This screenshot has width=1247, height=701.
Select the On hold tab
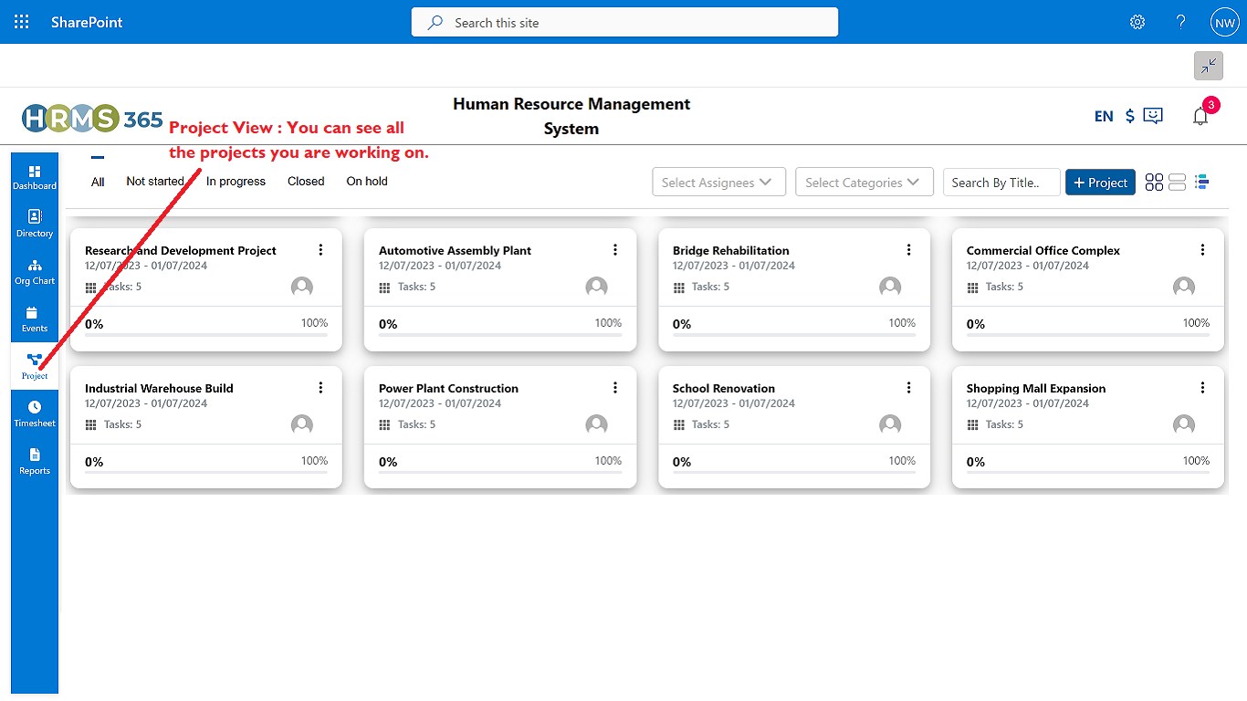367,182
